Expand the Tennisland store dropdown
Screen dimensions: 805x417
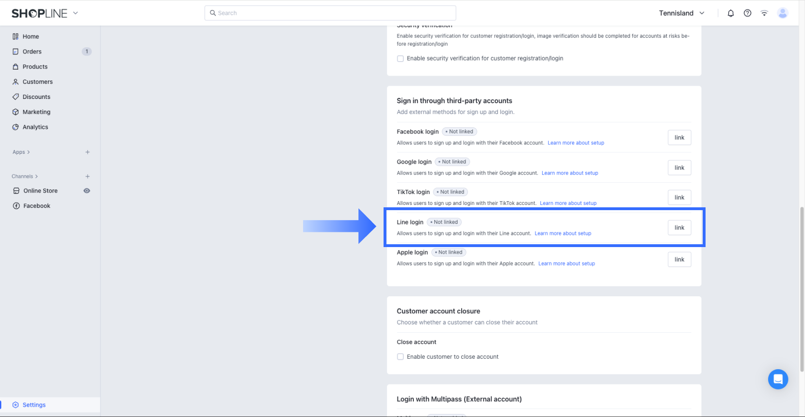click(x=681, y=13)
